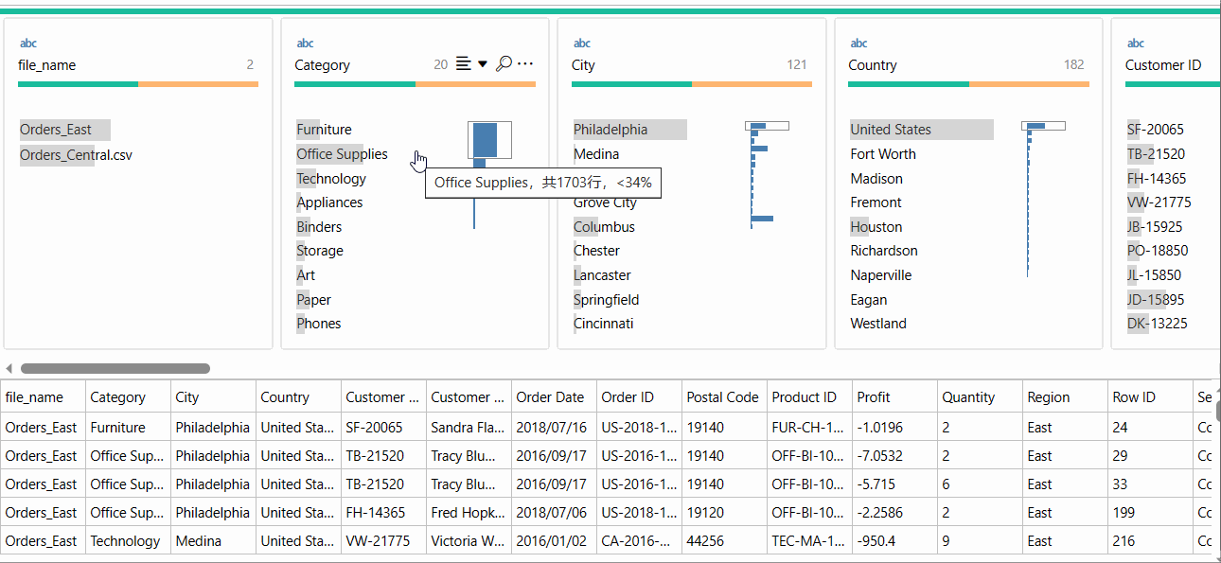Click the Quantity column header
Image resolution: width=1221 pixels, height=563 pixels.
pos(981,397)
